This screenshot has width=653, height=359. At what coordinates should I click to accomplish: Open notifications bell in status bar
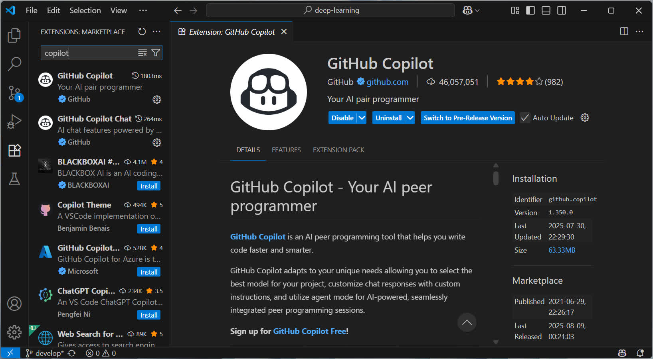coord(640,353)
